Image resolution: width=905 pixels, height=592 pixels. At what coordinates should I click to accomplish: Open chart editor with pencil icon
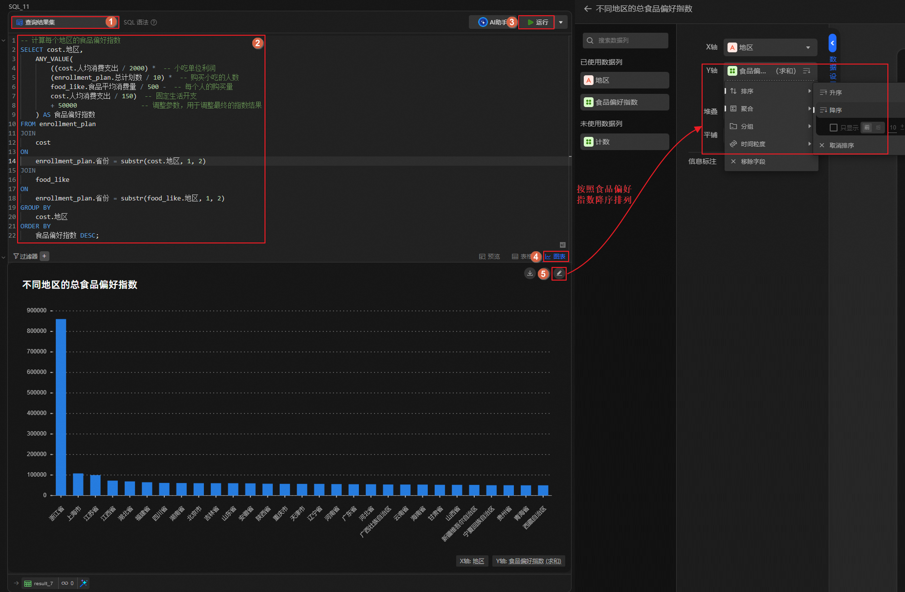coord(559,274)
